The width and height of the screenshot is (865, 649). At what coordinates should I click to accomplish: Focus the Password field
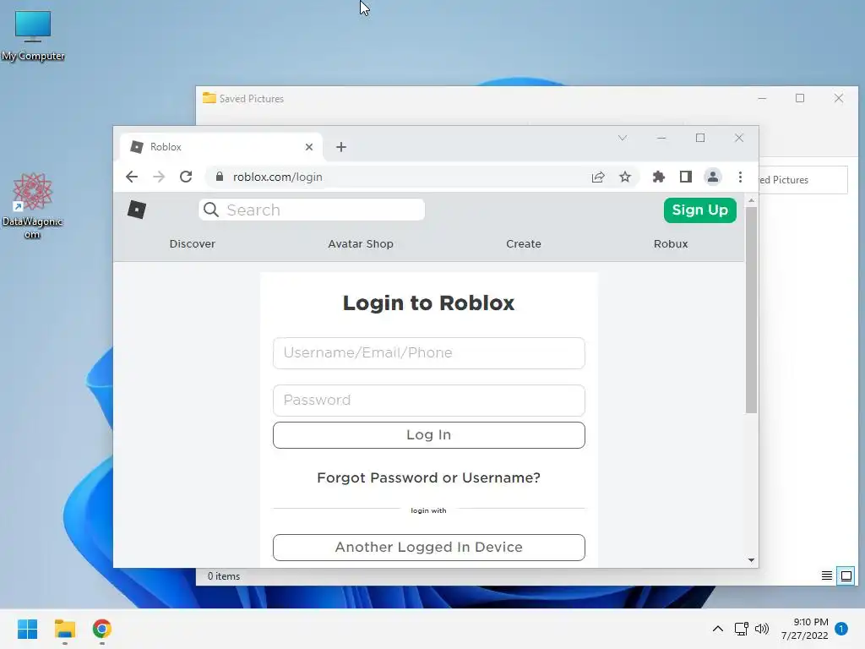[x=428, y=401]
